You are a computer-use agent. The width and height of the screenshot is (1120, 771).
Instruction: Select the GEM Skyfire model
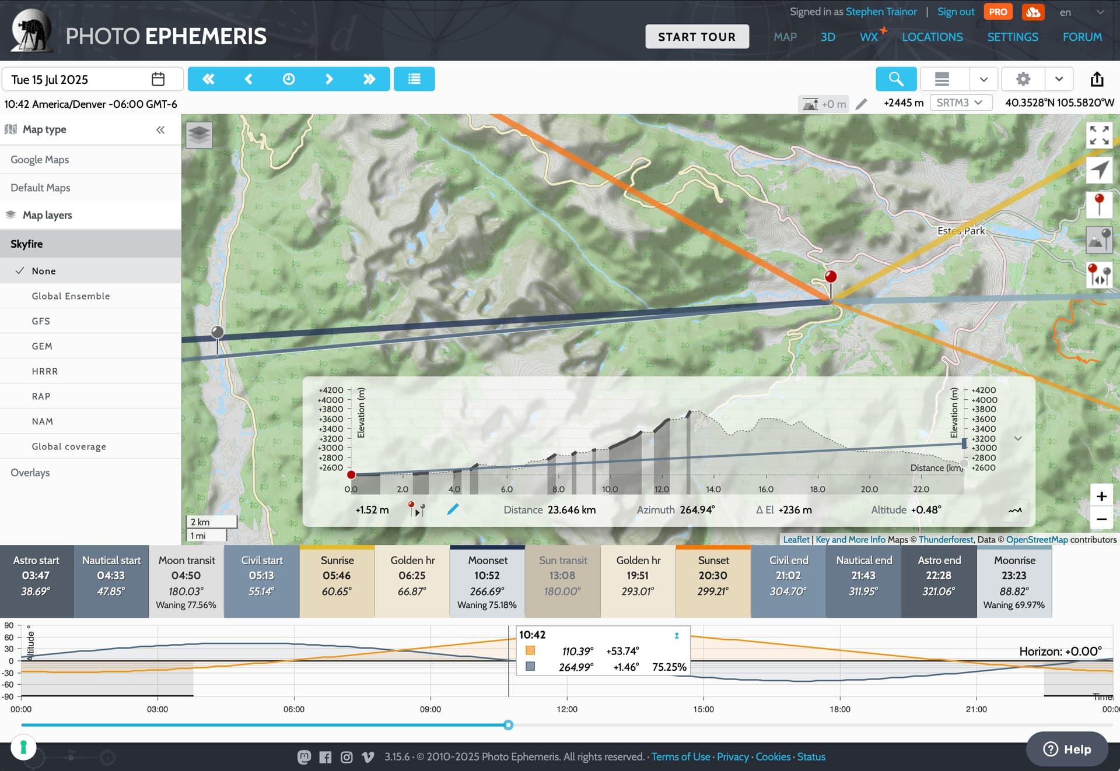tap(90, 346)
